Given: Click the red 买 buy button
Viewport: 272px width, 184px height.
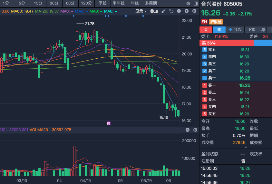Looking at the screenshot, I should pos(206,30).
